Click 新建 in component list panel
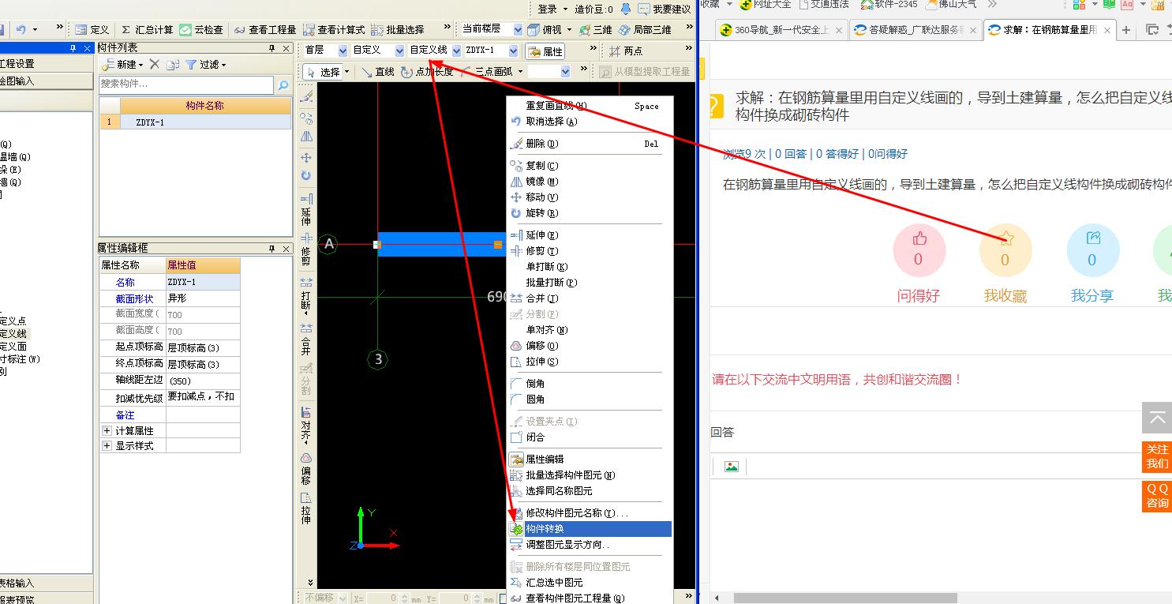This screenshot has width=1172, height=604. [x=123, y=65]
